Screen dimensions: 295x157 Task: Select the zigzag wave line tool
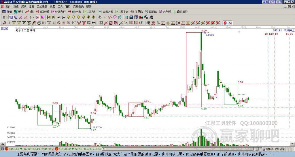coord(126,23)
